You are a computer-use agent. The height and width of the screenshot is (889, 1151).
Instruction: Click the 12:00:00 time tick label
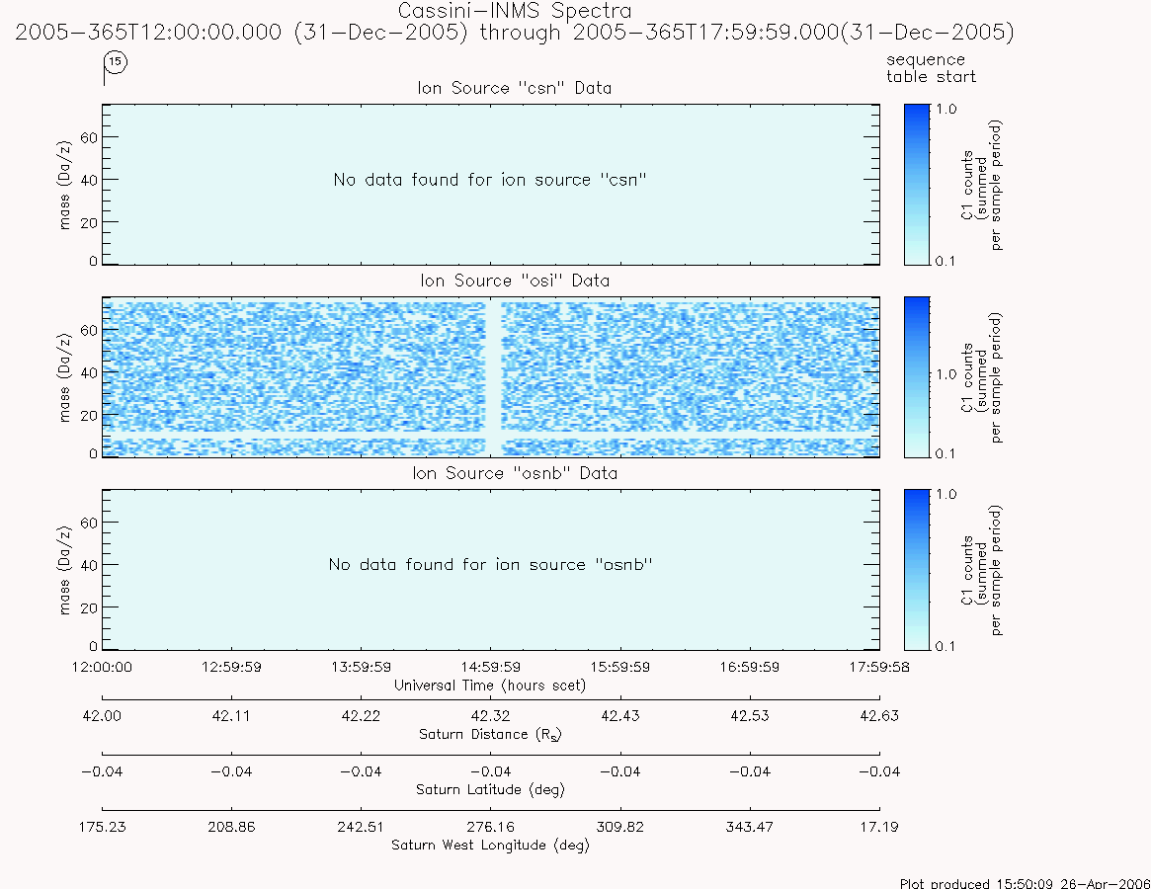pos(102,668)
